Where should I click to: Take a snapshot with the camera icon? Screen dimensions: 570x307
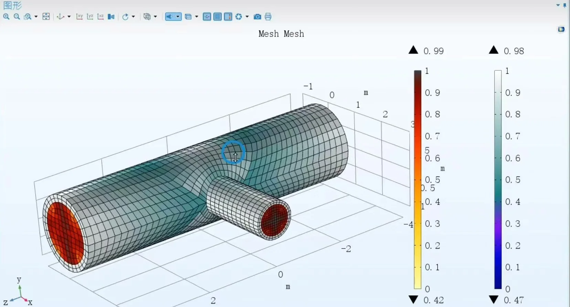click(x=257, y=16)
